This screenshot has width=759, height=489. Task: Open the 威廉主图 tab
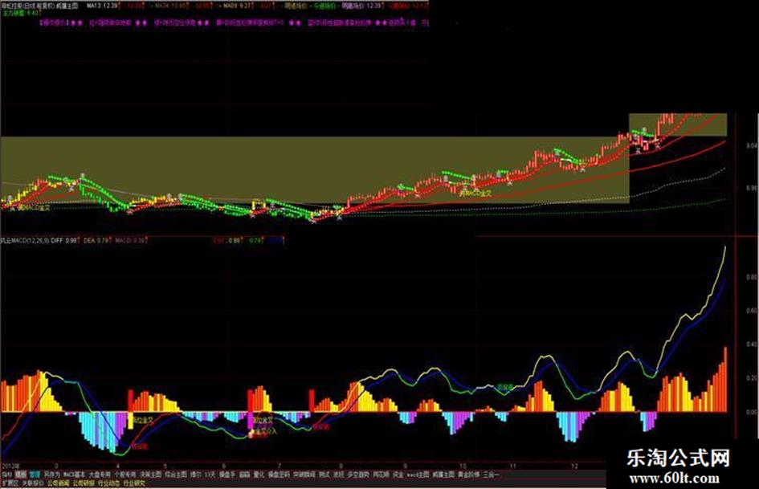pyautogui.click(x=443, y=475)
